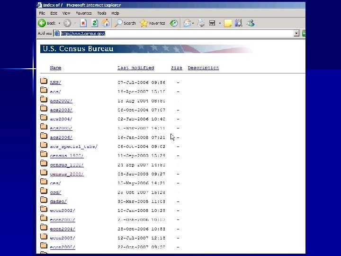Open the Messenger people icon

click(x=251, y=23)
